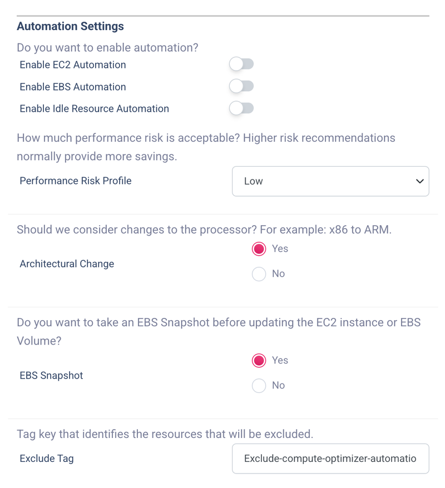Turn on EBS Automation
Viewport: 445px width, 488px height.
point(241,86)
